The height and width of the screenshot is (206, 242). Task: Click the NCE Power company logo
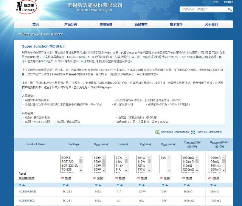click(26, 7)
